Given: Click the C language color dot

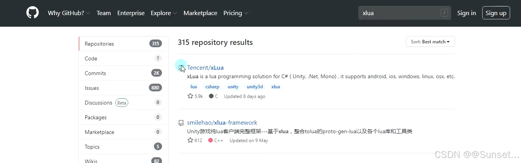Looking at the screenshot, I should (211, 96).
